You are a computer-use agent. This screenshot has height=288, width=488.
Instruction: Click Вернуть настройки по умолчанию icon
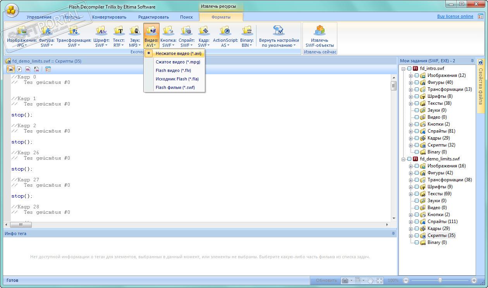279,30
